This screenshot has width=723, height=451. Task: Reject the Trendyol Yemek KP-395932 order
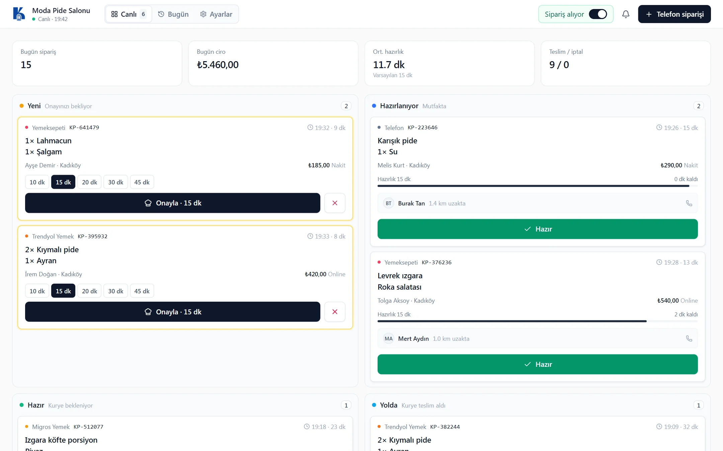point(335,312)
